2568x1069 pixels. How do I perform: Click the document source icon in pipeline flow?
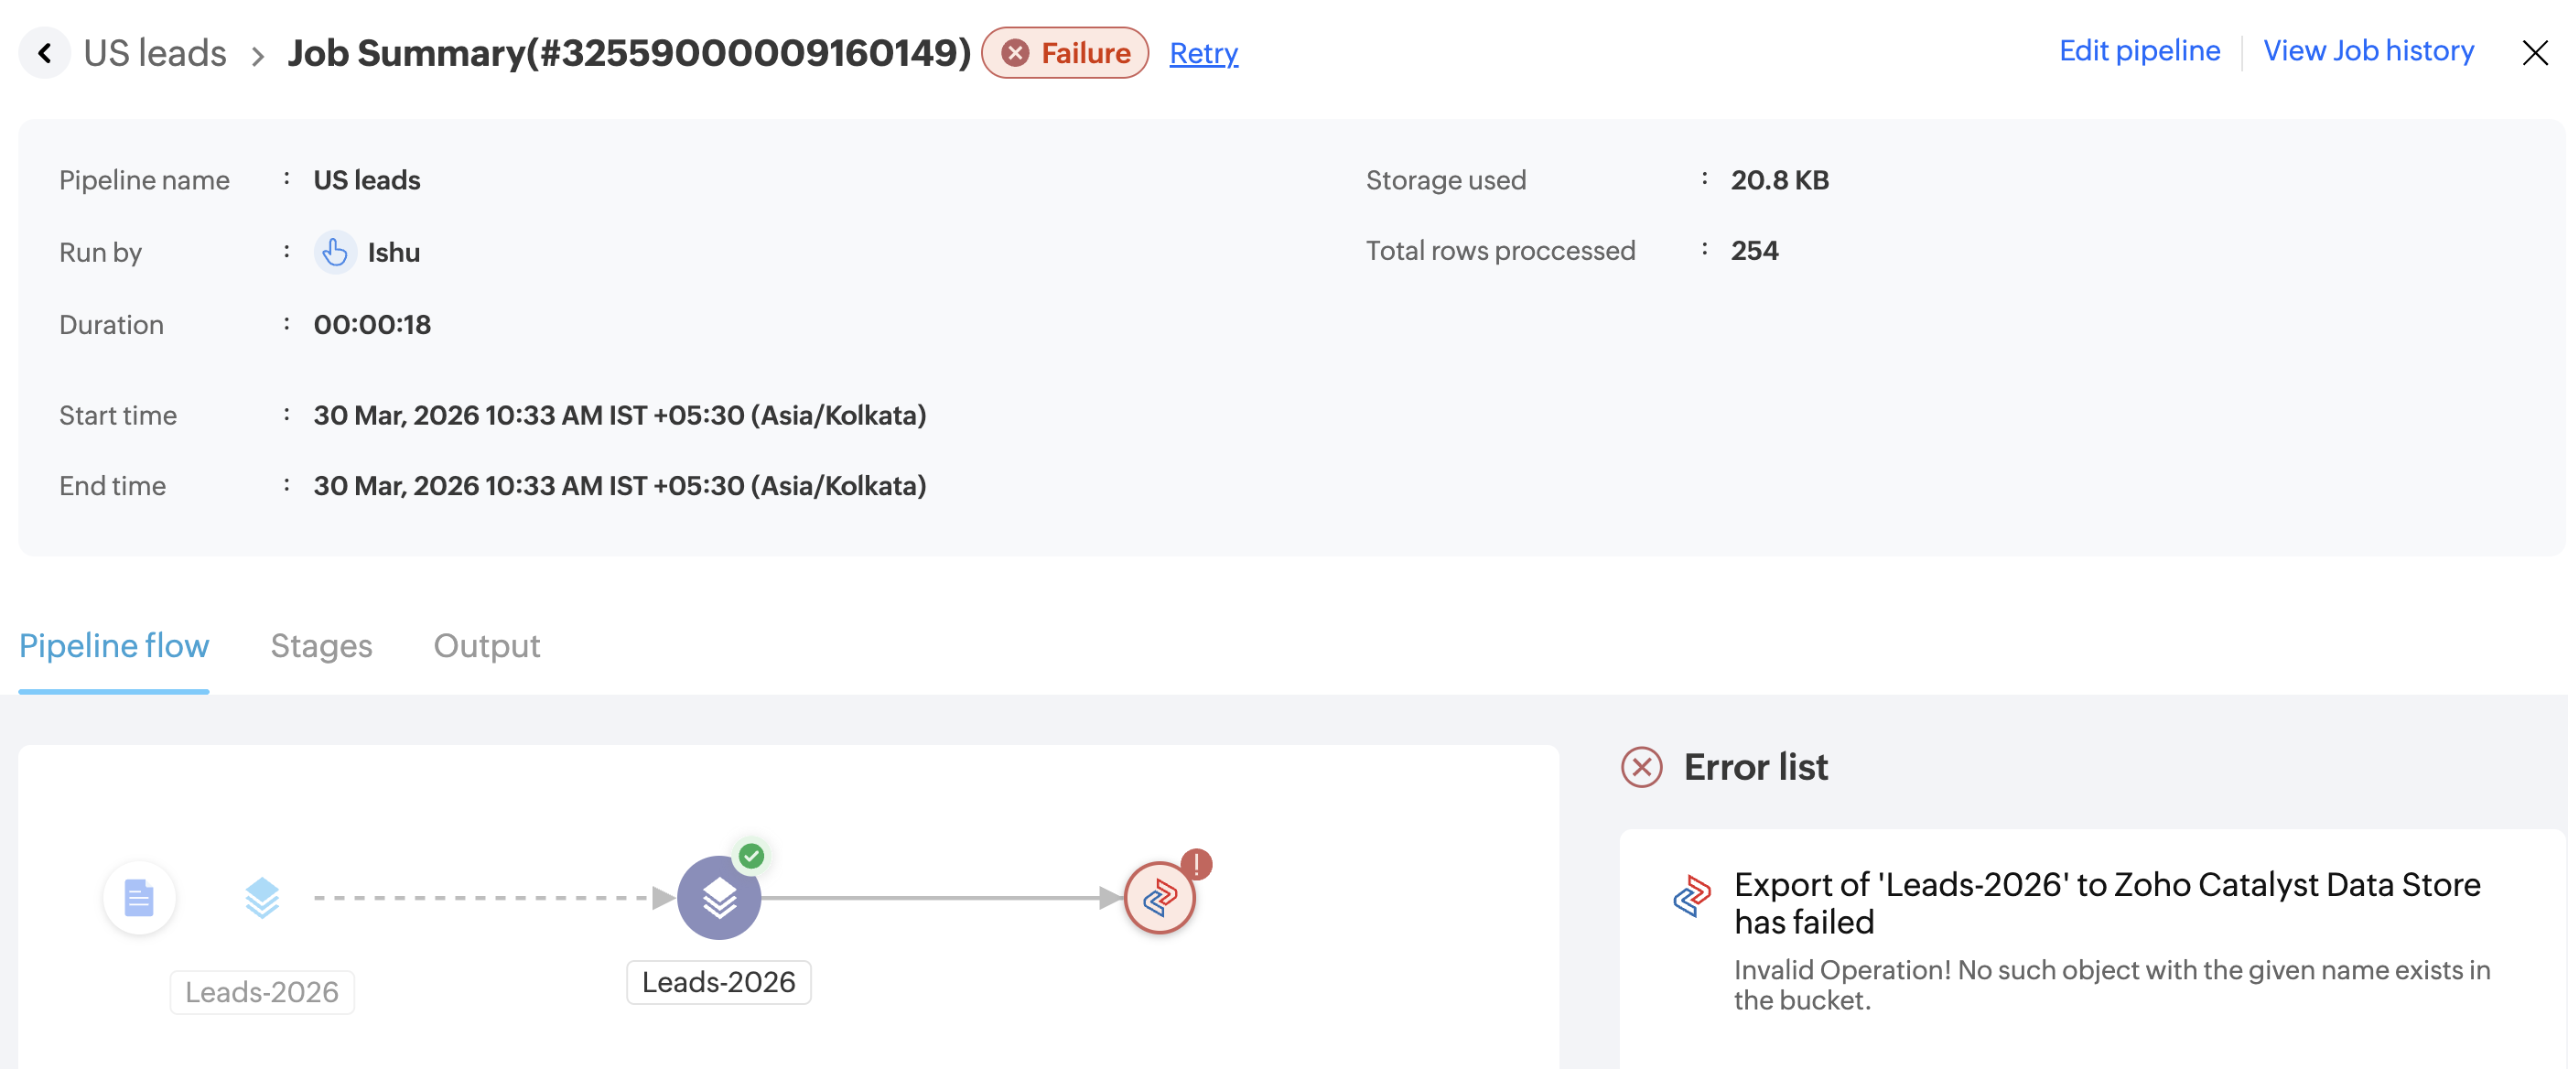tap(139, 898)
